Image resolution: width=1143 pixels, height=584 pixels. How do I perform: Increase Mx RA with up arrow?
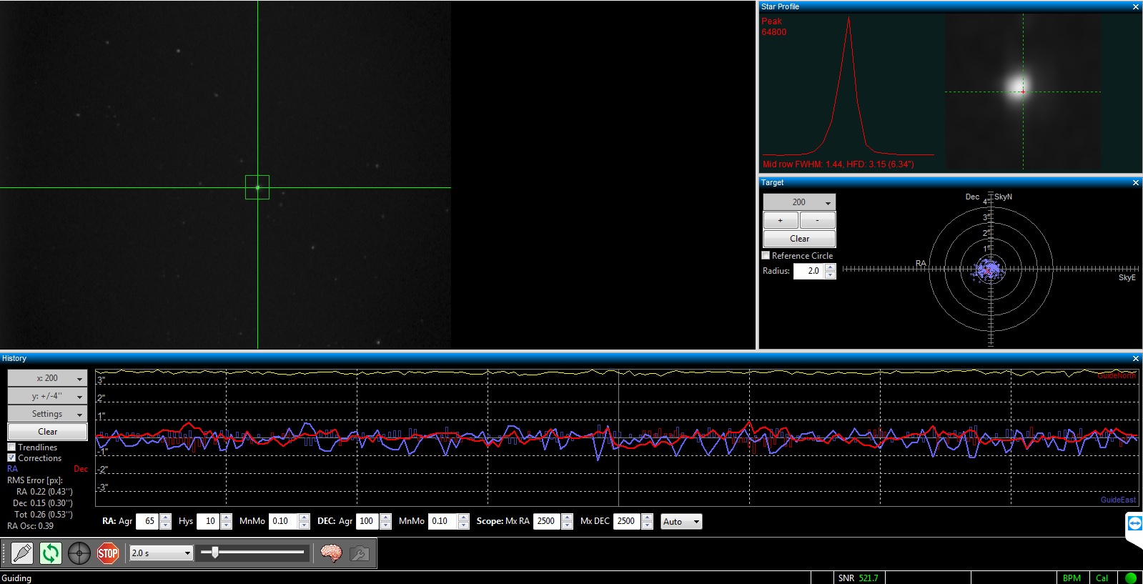pos(567,518)
